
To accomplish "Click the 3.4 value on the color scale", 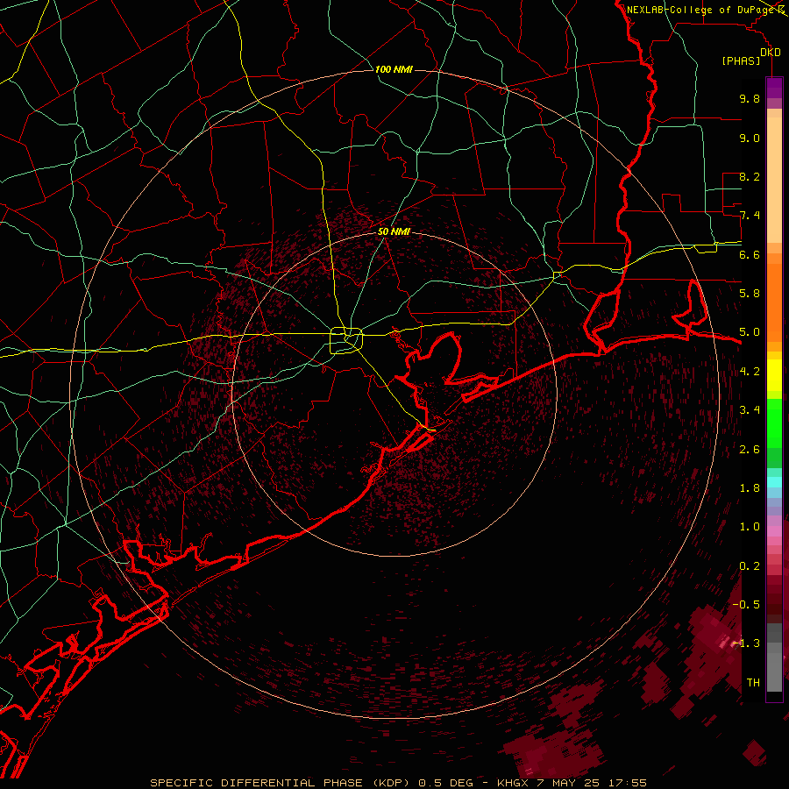I will click(750, 410).
